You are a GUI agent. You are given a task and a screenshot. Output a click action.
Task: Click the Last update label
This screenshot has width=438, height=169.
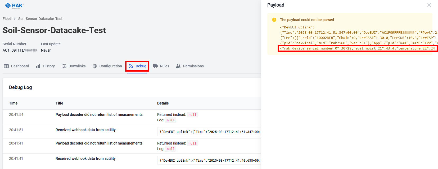tap(51, 44)
